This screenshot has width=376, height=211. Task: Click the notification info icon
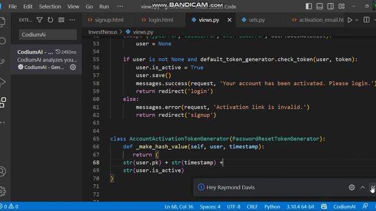click(201, 187)
